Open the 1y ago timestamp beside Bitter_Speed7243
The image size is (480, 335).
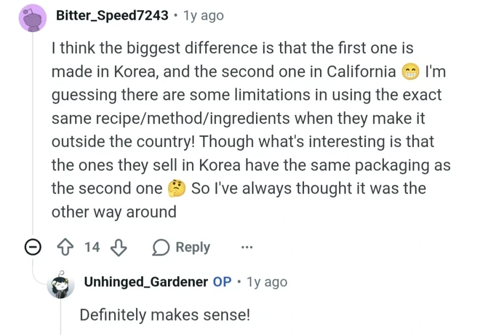tap(204, 15)
